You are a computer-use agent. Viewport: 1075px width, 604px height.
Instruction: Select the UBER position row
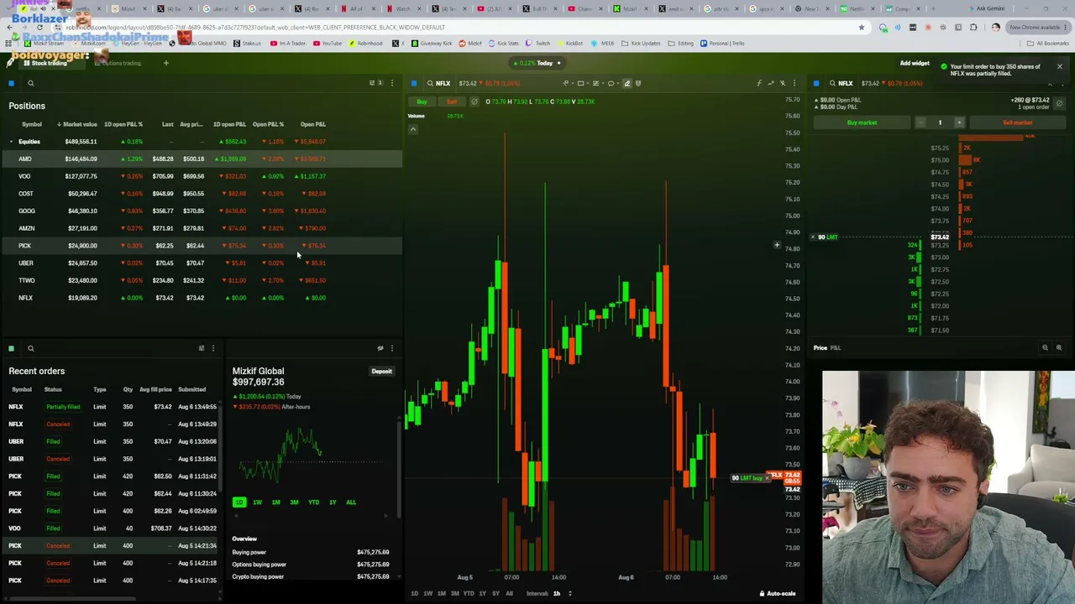[x=202, y=263]
